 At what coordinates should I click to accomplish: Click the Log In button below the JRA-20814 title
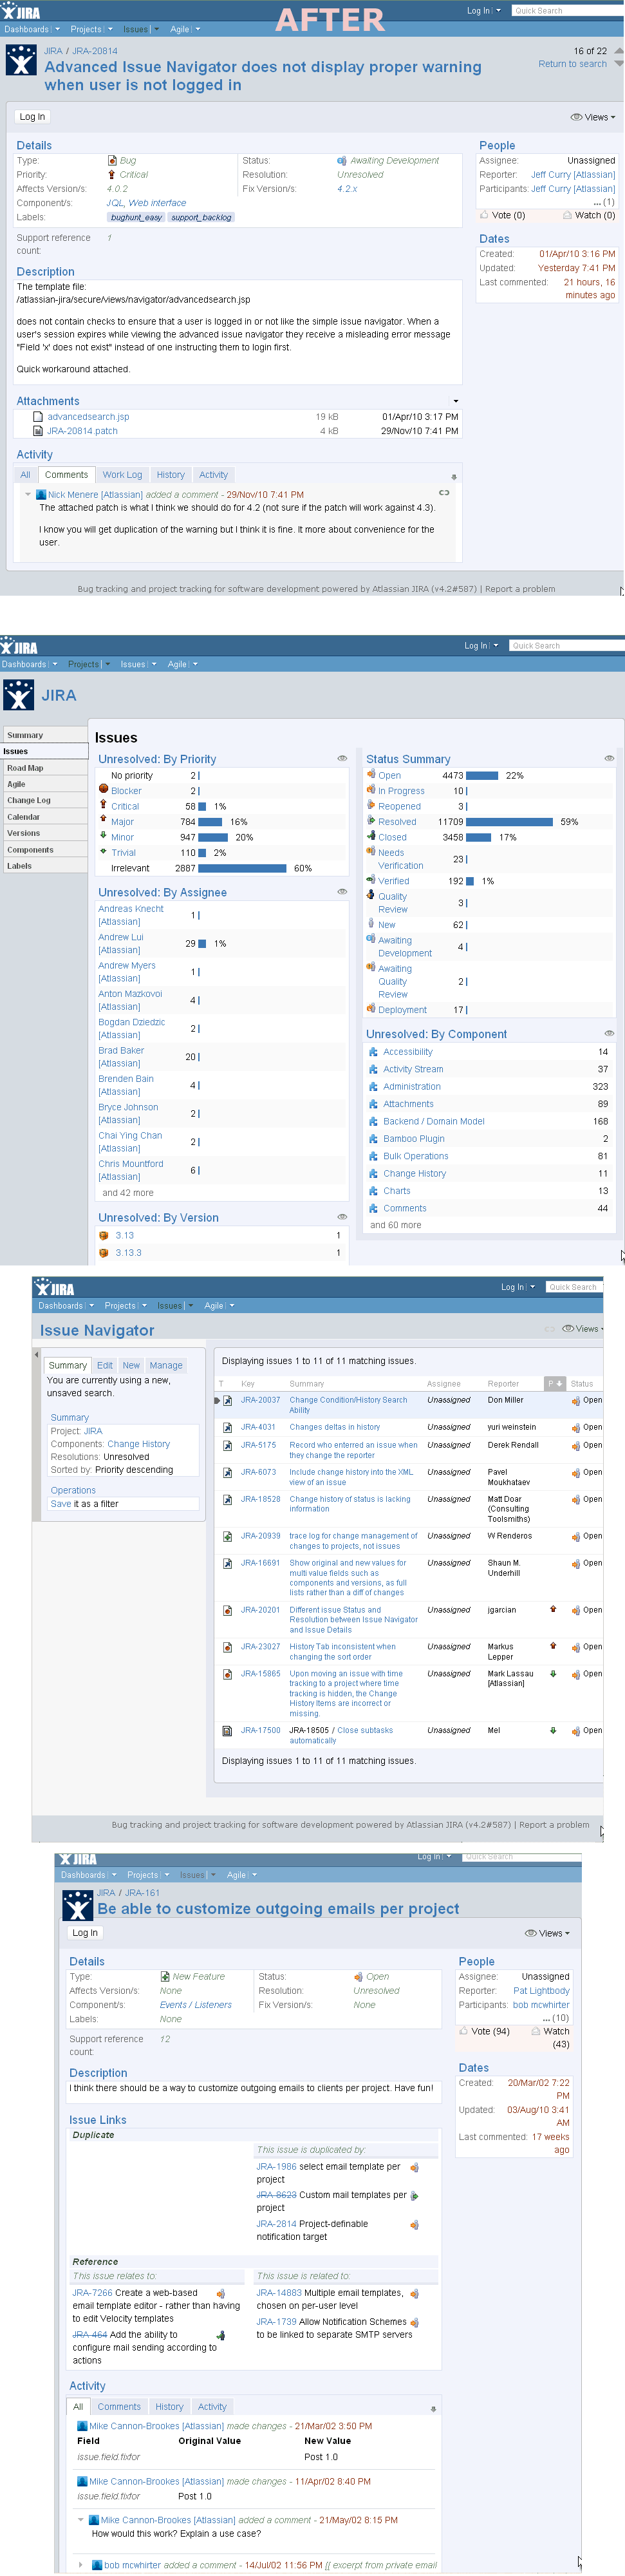[32, 117]
